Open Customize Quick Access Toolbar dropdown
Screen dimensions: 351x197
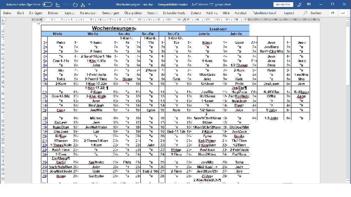coord(89,4)
